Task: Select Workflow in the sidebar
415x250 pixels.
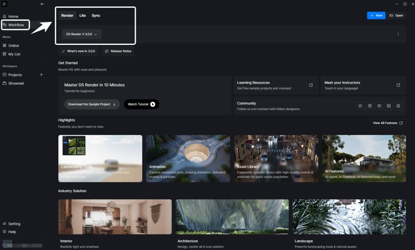Action: [15, 25]
